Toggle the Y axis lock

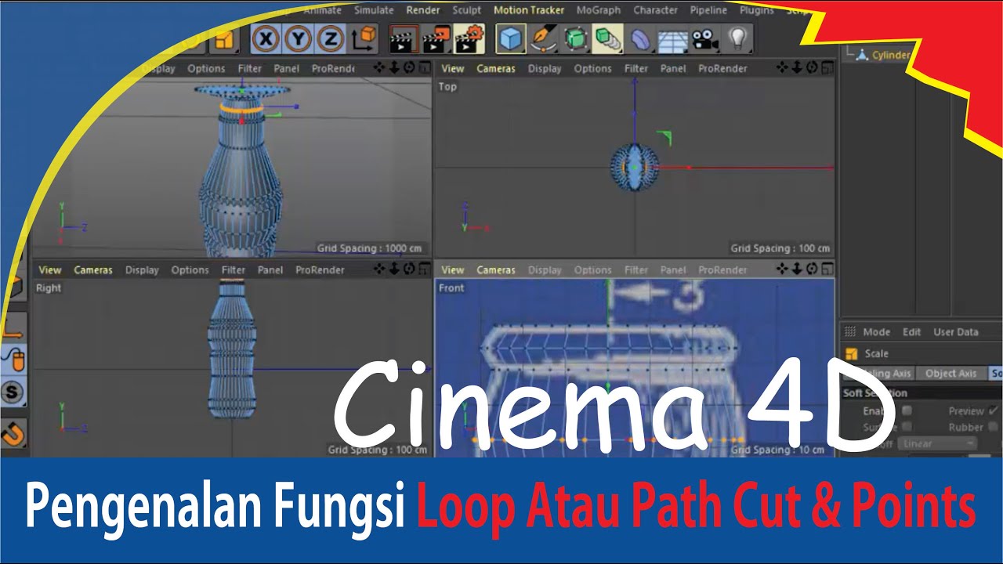coord(299,38)
